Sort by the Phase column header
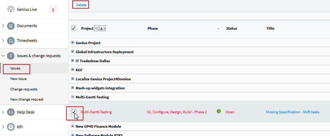Image resolution: width=330 pixels, height=136 pixels. click(152, 28)
